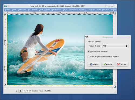Viewport: 135px width, 100px height.
Task: Click the window resize grip at bottom-right
Action: [x=115, y=92]
